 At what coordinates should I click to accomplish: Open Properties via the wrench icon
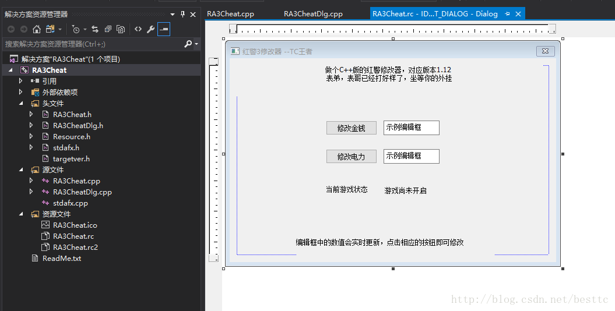[x=150, y=29]
